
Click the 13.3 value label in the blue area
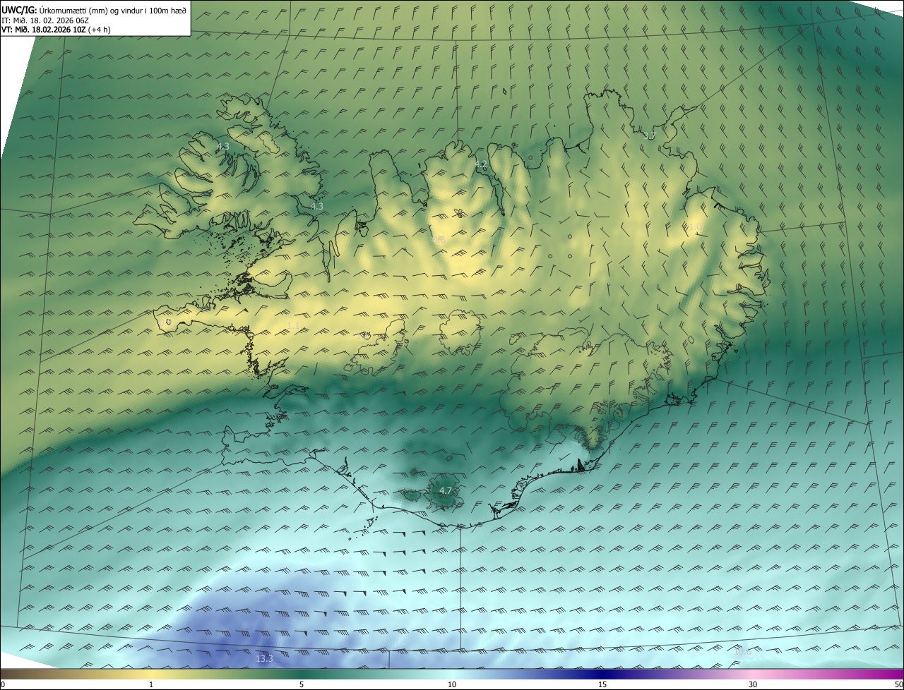click(x=264, y=658)
